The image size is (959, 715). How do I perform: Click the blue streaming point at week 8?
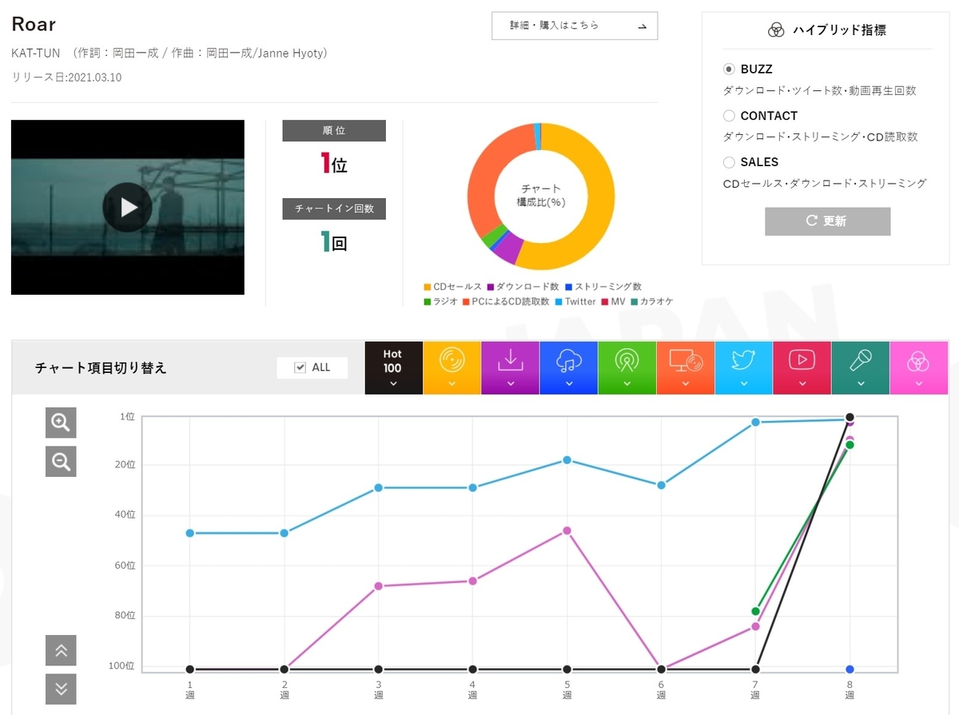(x=850, y=669)
